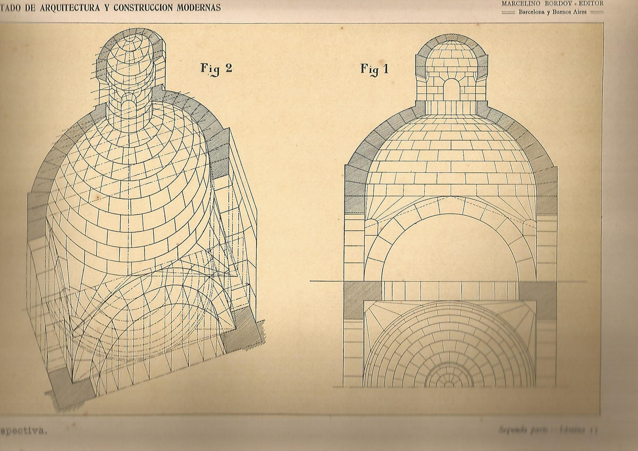Click the "spectiva." caption text at bottom left

point(23,432)
